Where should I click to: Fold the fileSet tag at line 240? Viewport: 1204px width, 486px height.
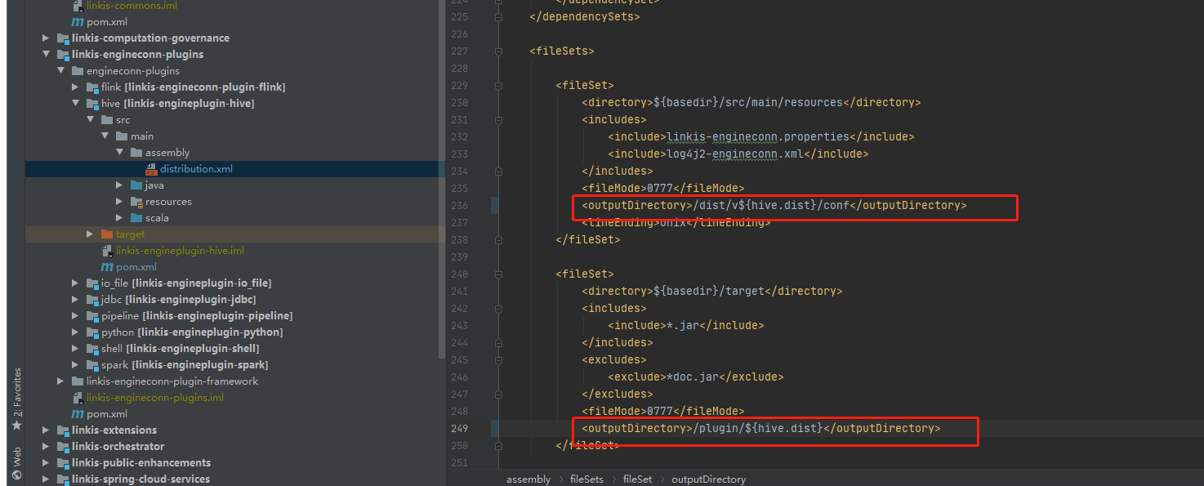[498, 274]
